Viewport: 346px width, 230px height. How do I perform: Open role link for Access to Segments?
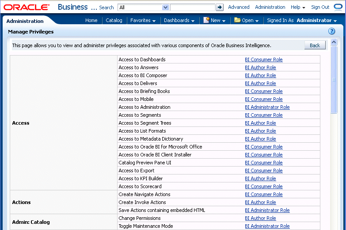pos(264,115)
